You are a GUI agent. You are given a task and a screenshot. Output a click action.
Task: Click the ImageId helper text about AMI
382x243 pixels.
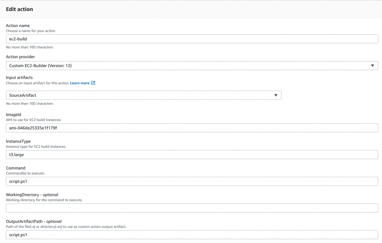pos(34,119)
